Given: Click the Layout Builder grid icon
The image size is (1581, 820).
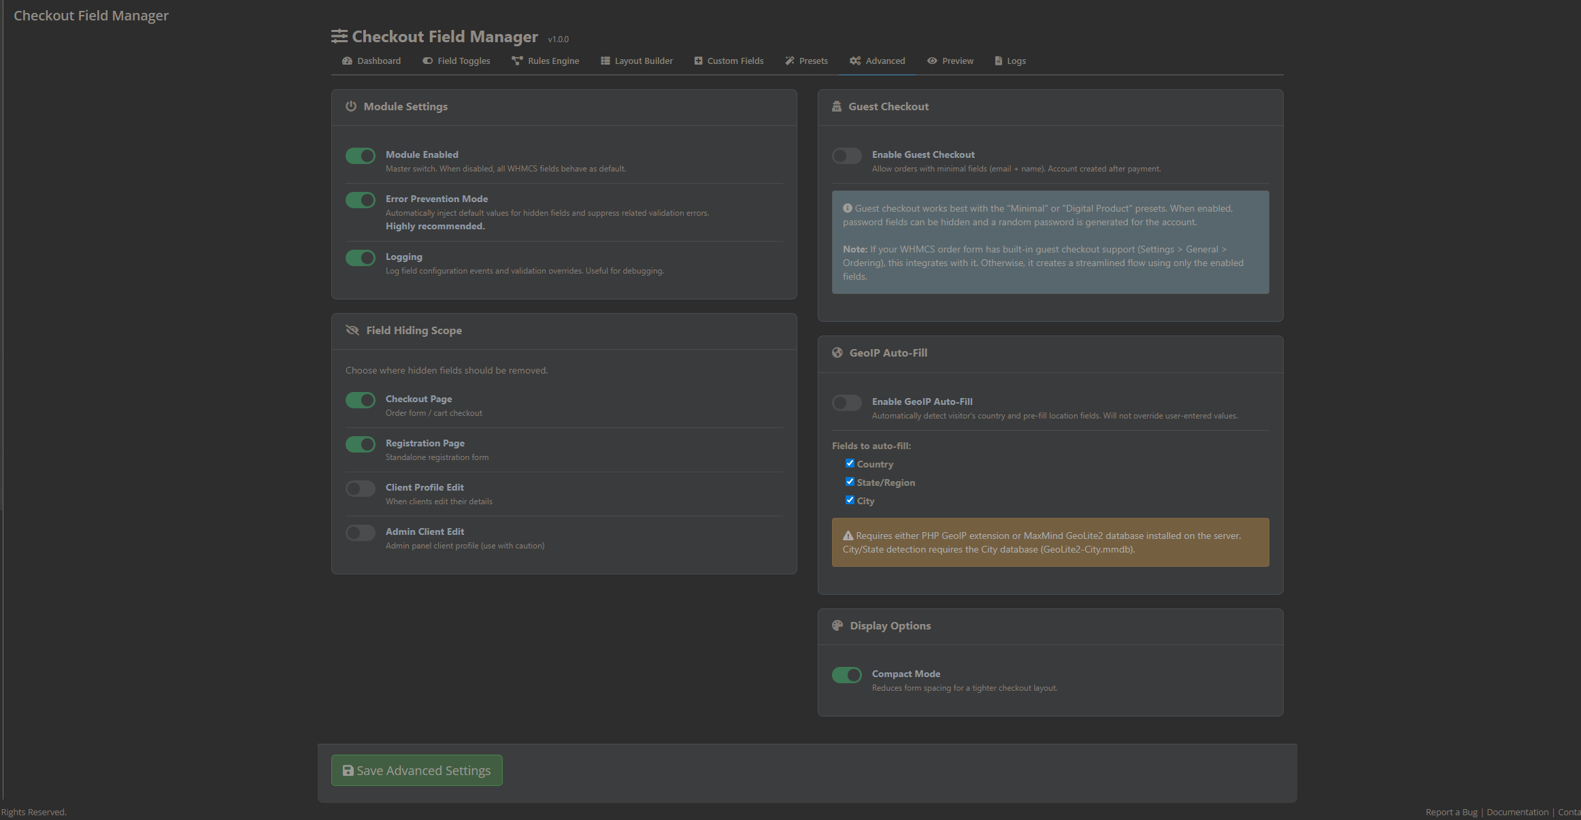Looking at the screenshot, I should tap(605, 61).
